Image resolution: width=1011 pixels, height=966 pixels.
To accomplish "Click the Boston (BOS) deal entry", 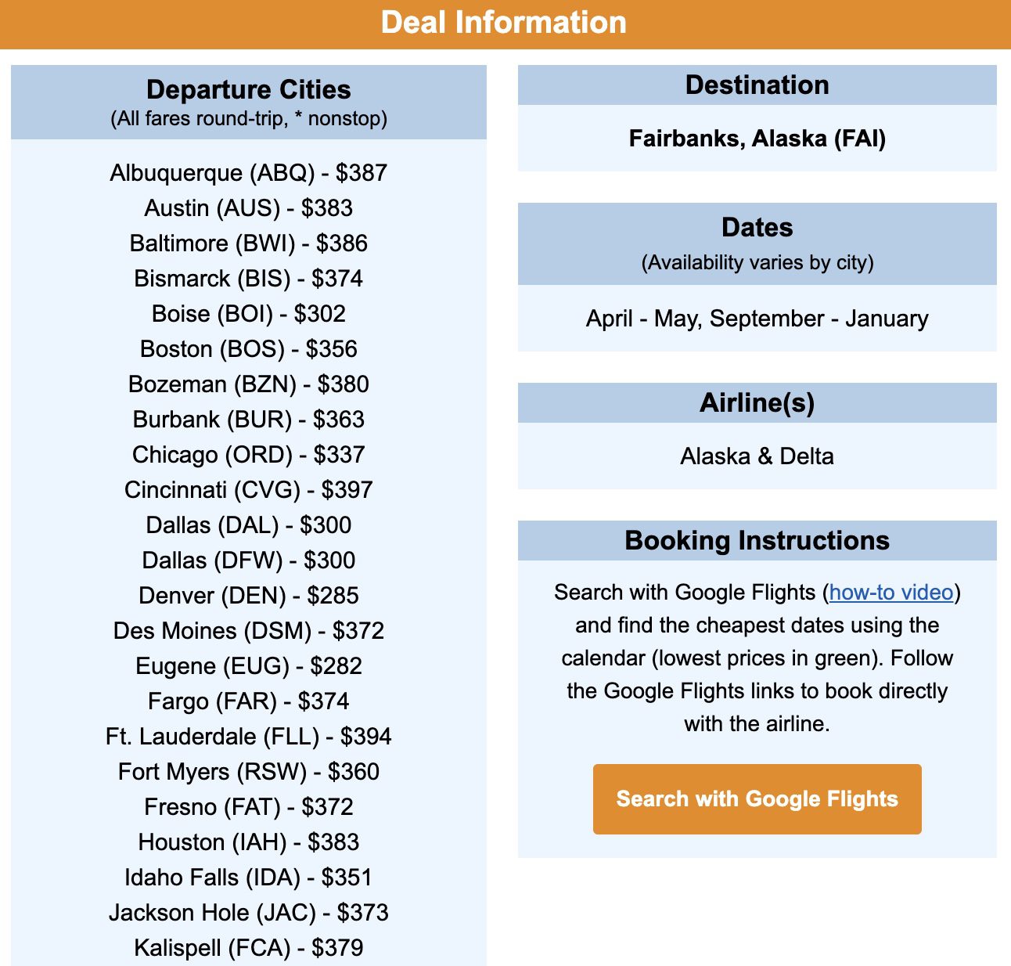I will [249, 349].
